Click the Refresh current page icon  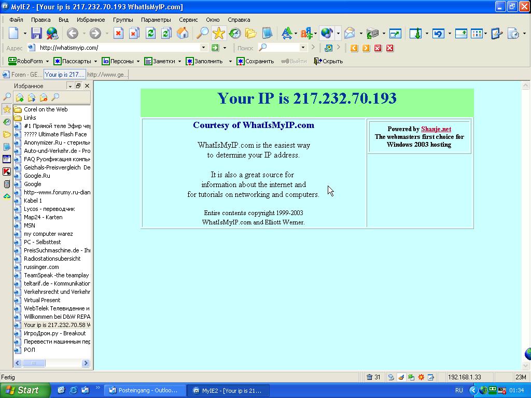coord(150,33)
